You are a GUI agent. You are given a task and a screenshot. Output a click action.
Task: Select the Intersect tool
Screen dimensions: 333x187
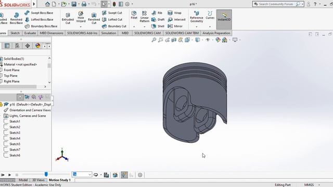(x=176, y=20)
